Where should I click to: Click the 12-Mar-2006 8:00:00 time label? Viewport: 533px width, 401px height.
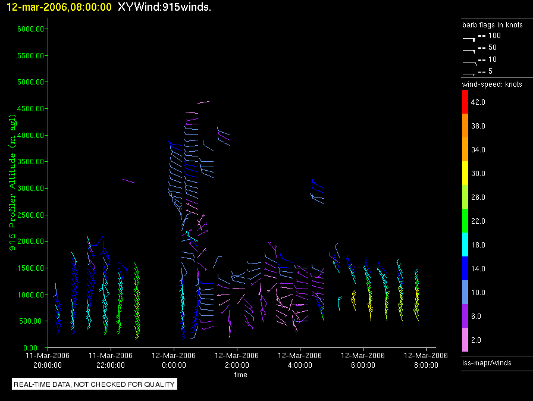pyautogui.click(x=426, y=360)
